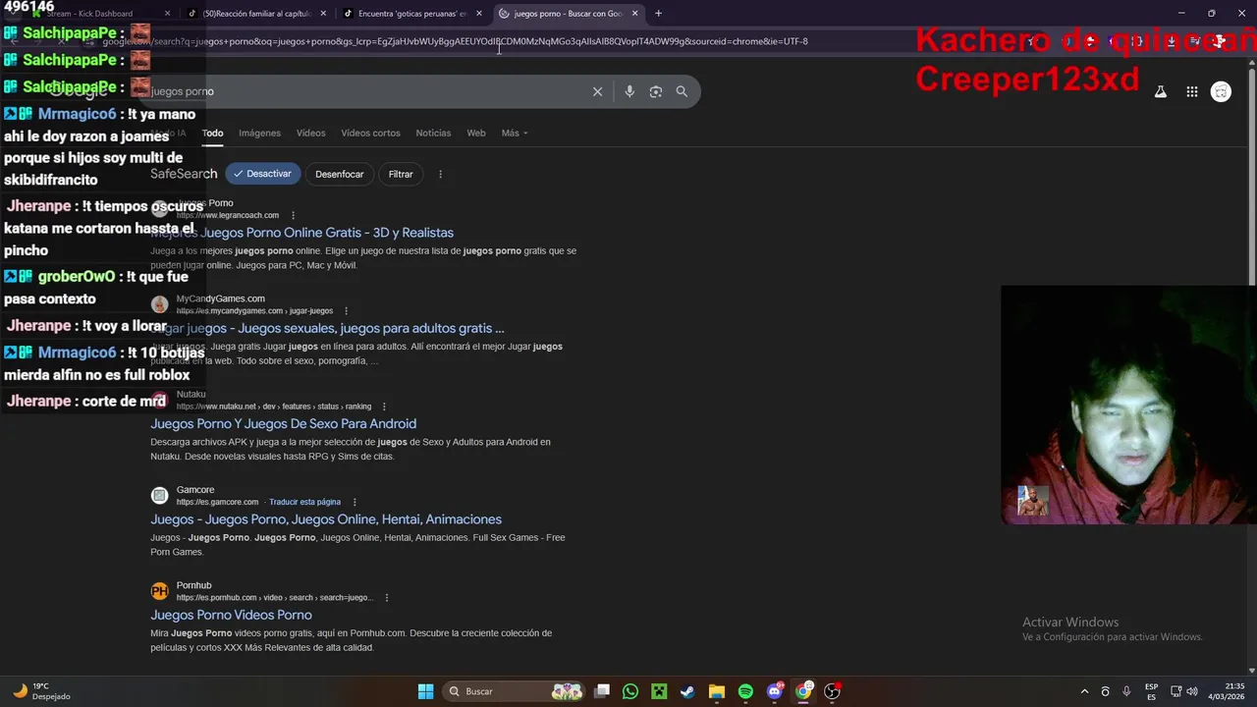Open options for the legrancoach.com result
Viewport: 1257px width, 707px height.
[293, 215]
